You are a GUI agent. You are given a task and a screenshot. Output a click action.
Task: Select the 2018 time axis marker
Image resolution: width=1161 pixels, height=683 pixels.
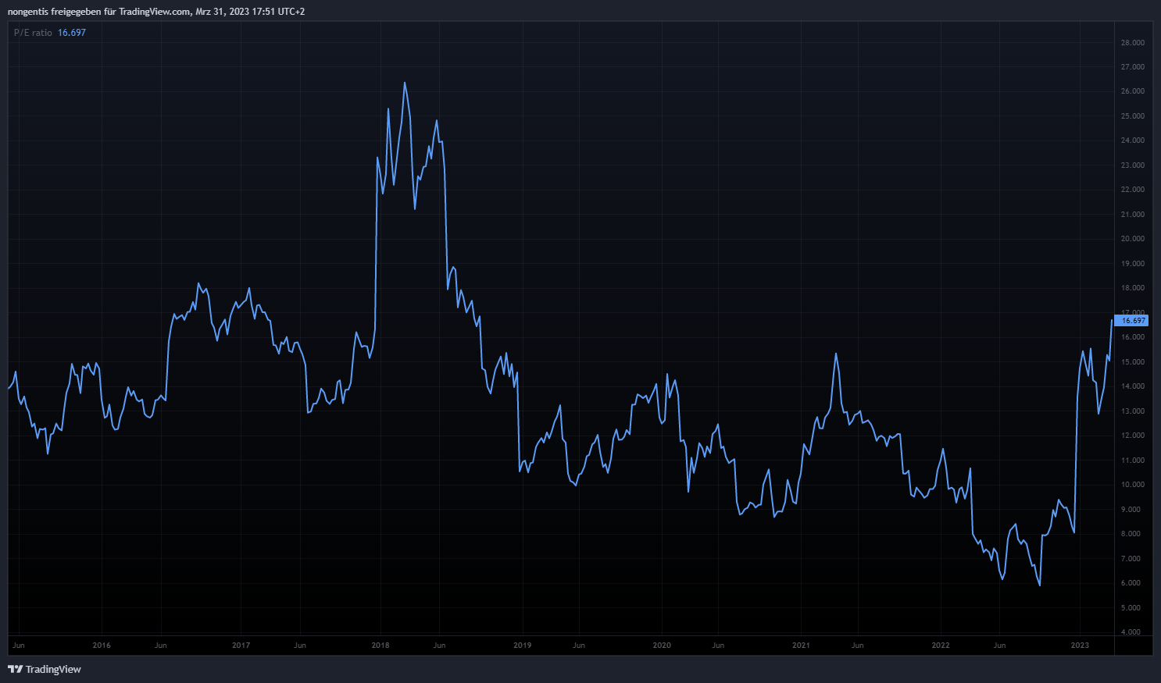[x=380, y=646]
